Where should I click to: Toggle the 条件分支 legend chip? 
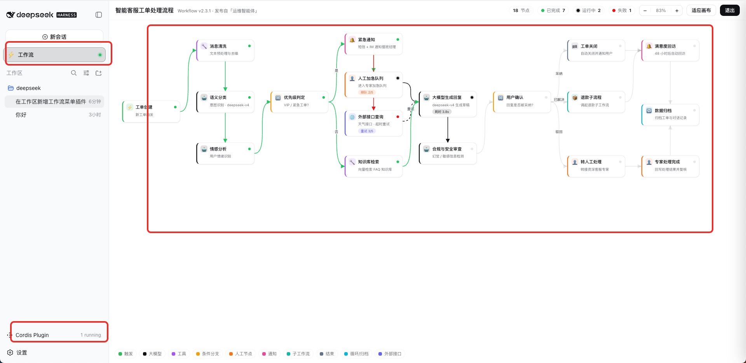208,354
